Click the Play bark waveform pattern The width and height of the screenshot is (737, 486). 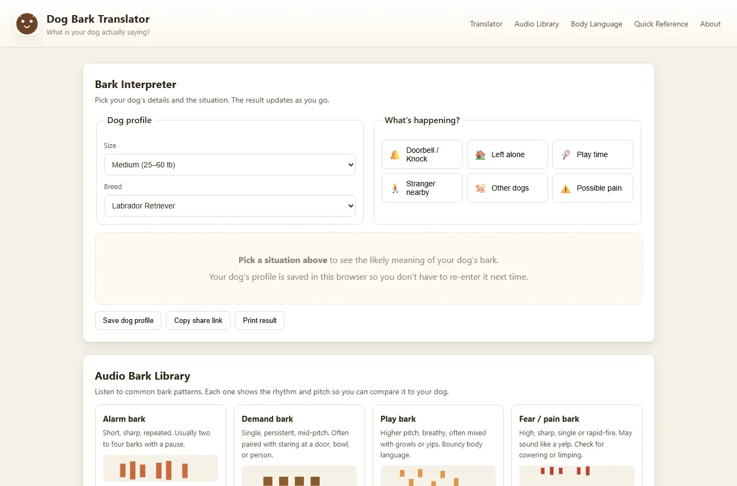[x=438, y=476]
